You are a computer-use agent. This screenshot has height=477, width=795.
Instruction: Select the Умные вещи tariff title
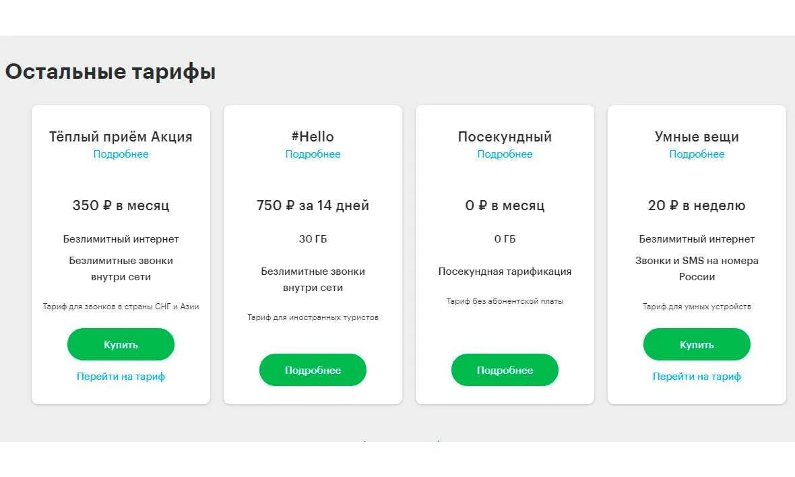[x=697, y=136]
